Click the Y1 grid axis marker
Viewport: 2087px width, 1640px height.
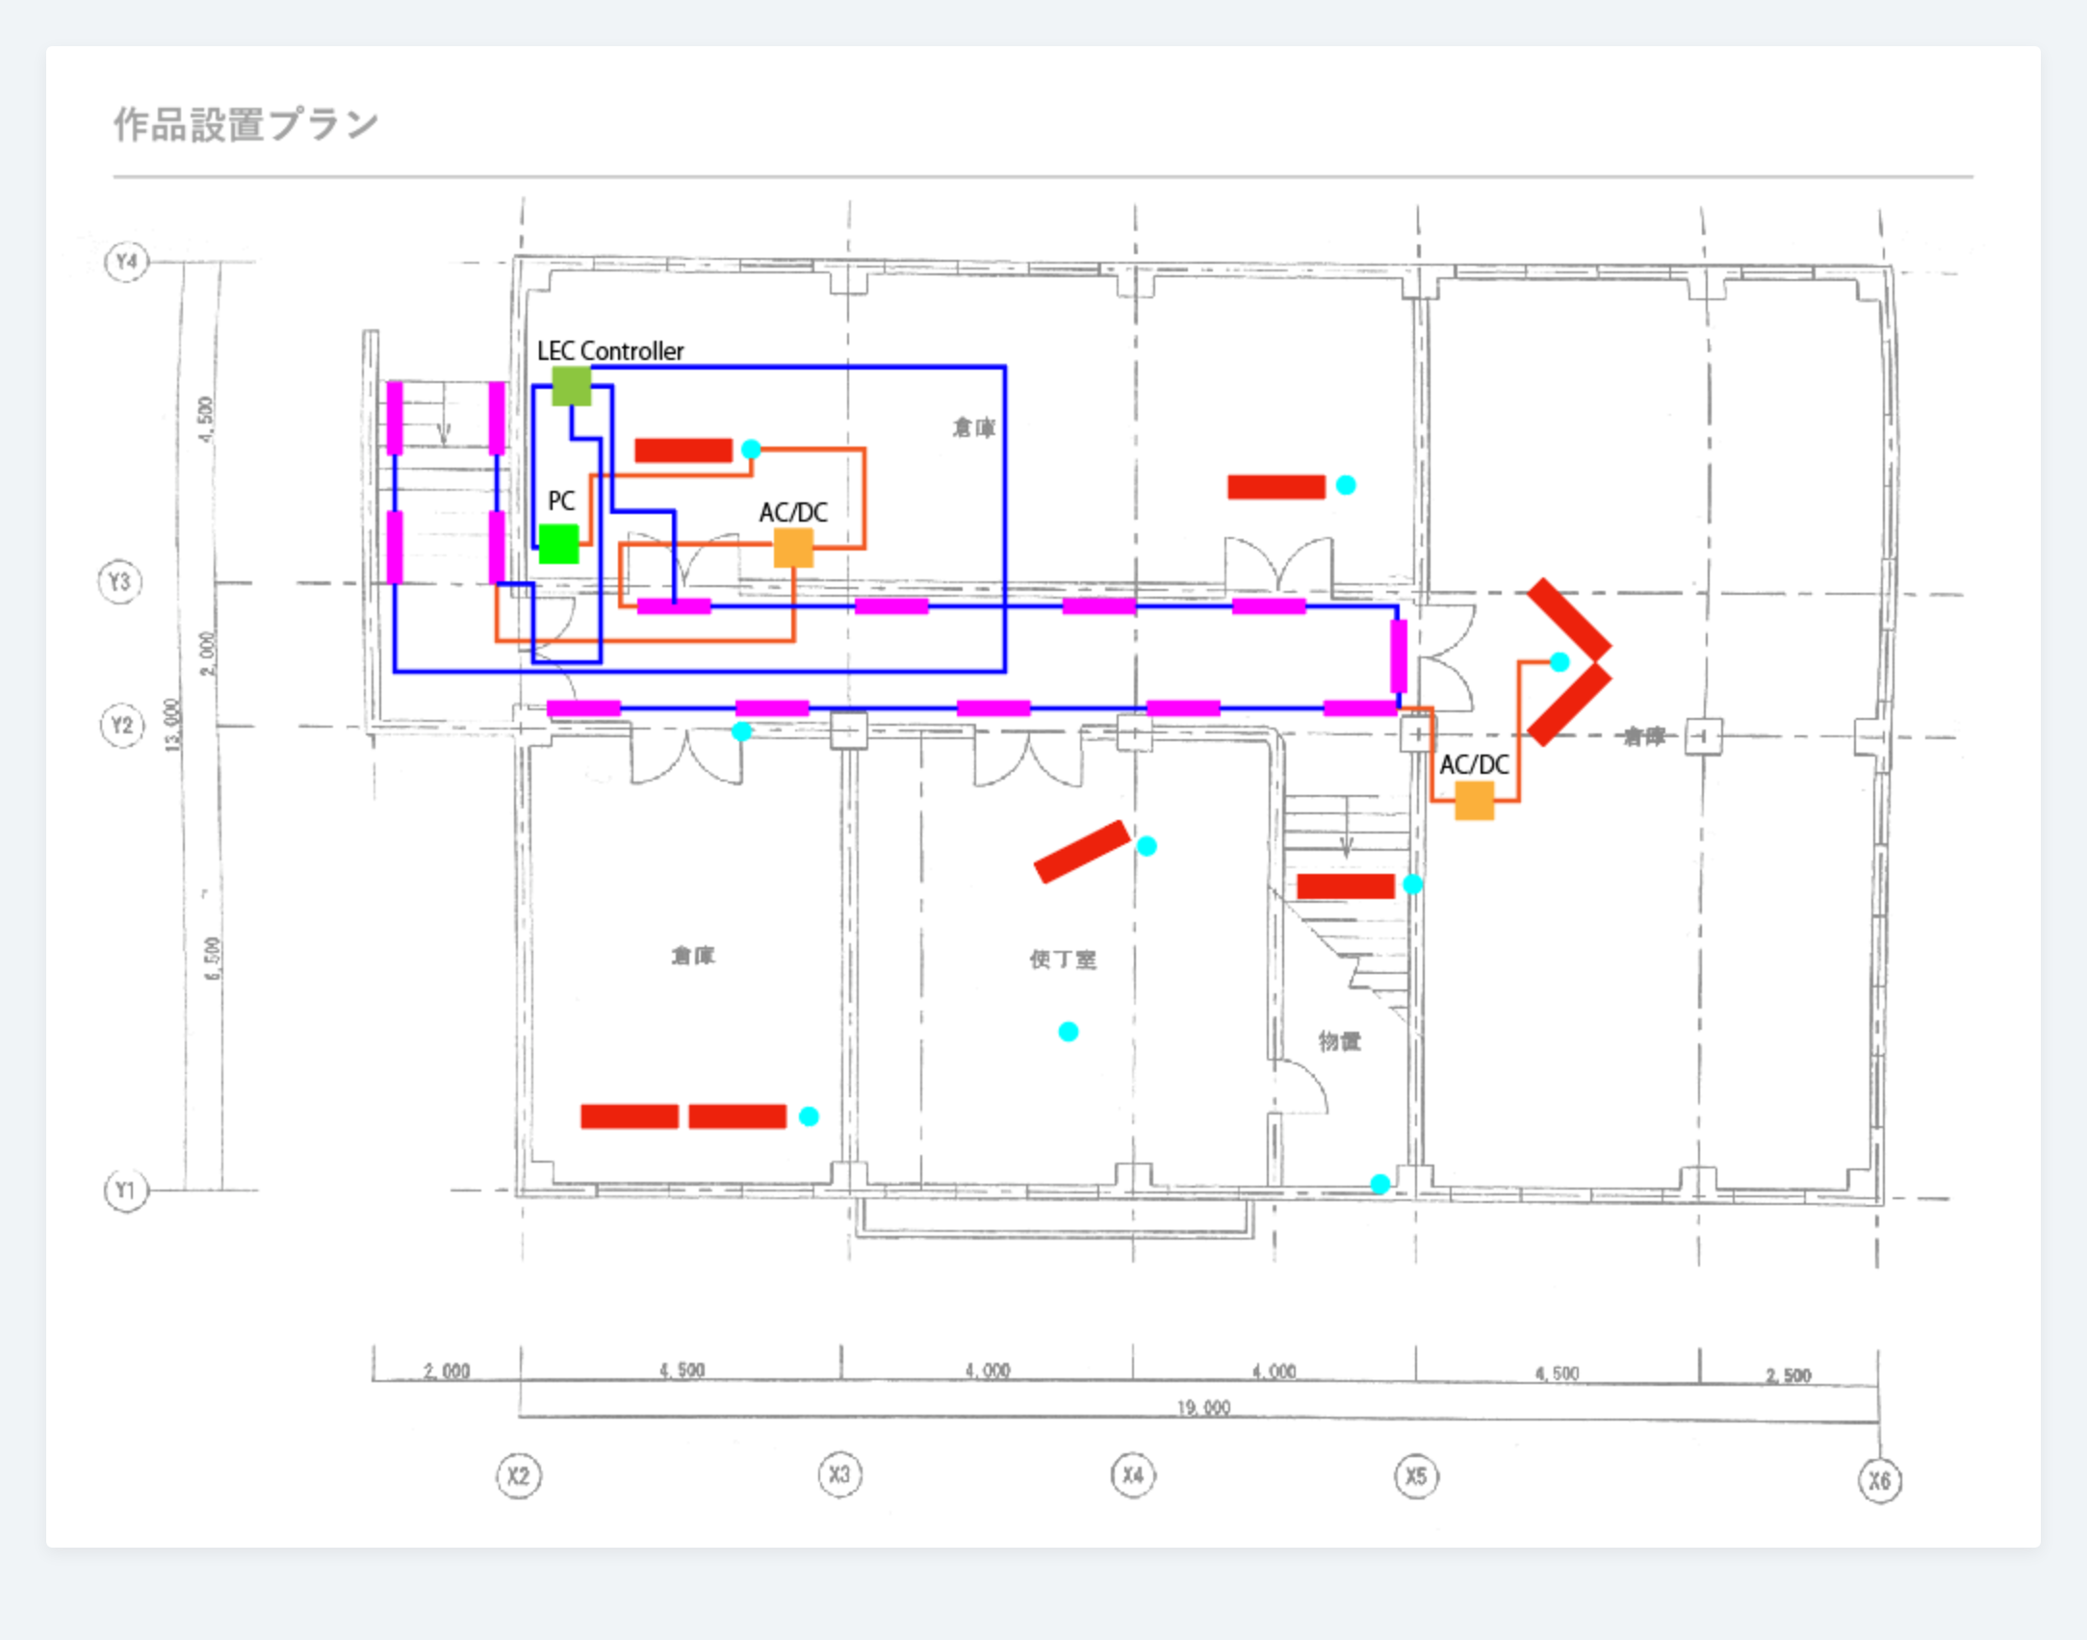click(x=126, y=1191)
